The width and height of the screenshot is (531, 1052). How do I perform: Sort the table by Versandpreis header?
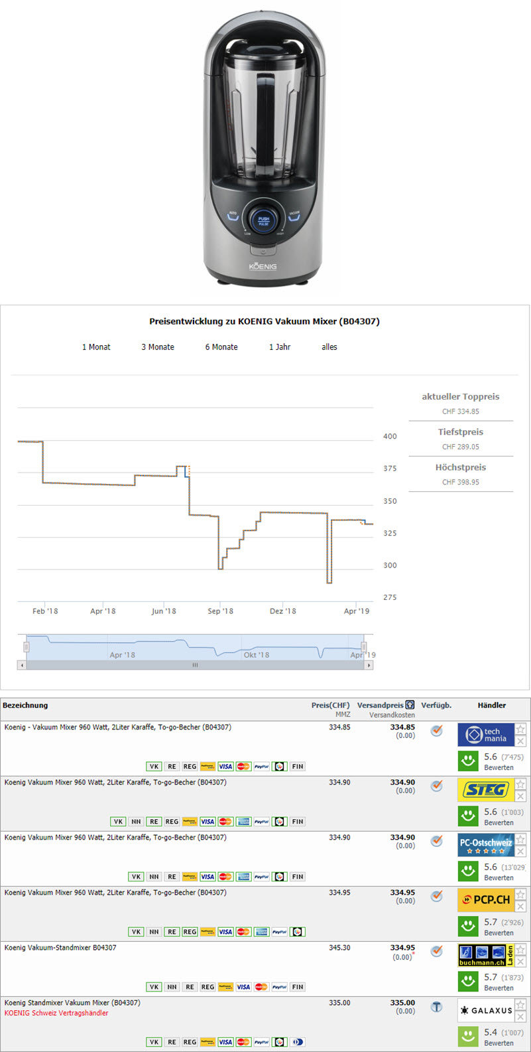[380, 706]
